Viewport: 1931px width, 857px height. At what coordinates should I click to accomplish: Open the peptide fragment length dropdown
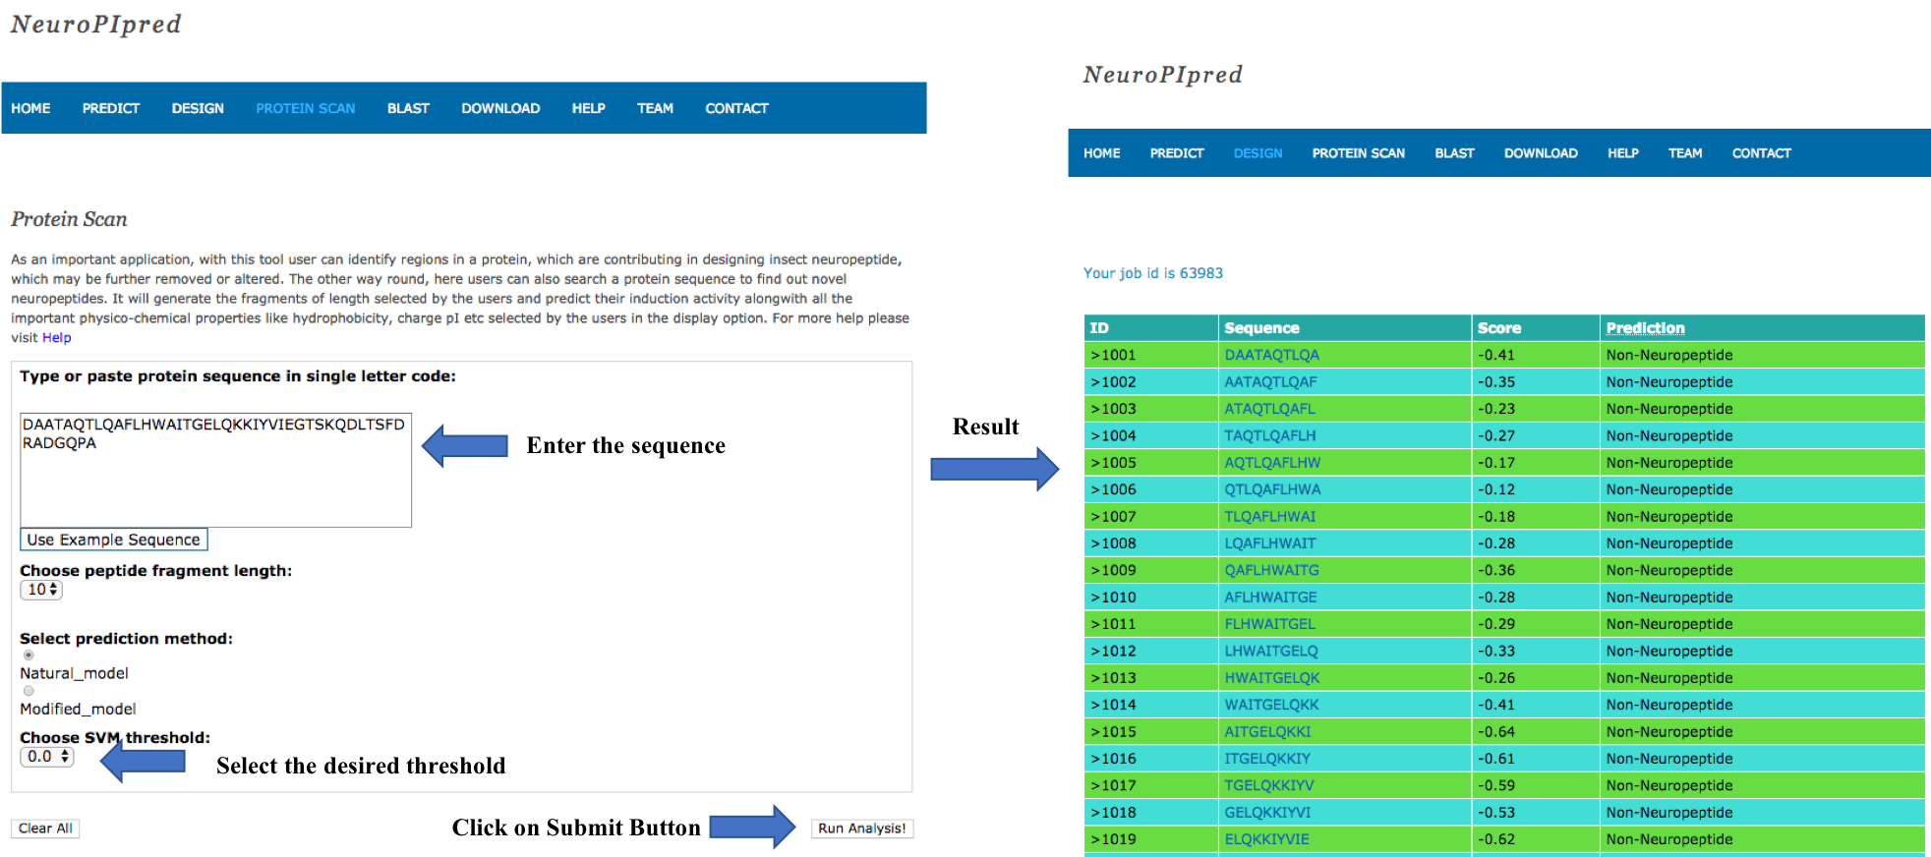tap(41, 590)
